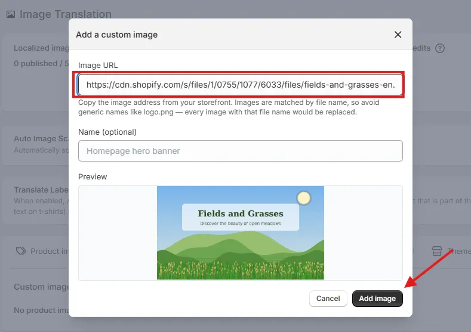The height and width of the screenshot is (332, 471).
Task: Click the 'Name (optional)' label
Action: [107, 132]
